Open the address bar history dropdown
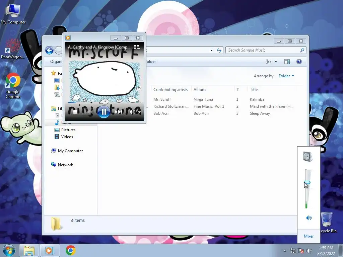This screenshot has width=343, height=257. pyautogui.click(x=212, y=50)
